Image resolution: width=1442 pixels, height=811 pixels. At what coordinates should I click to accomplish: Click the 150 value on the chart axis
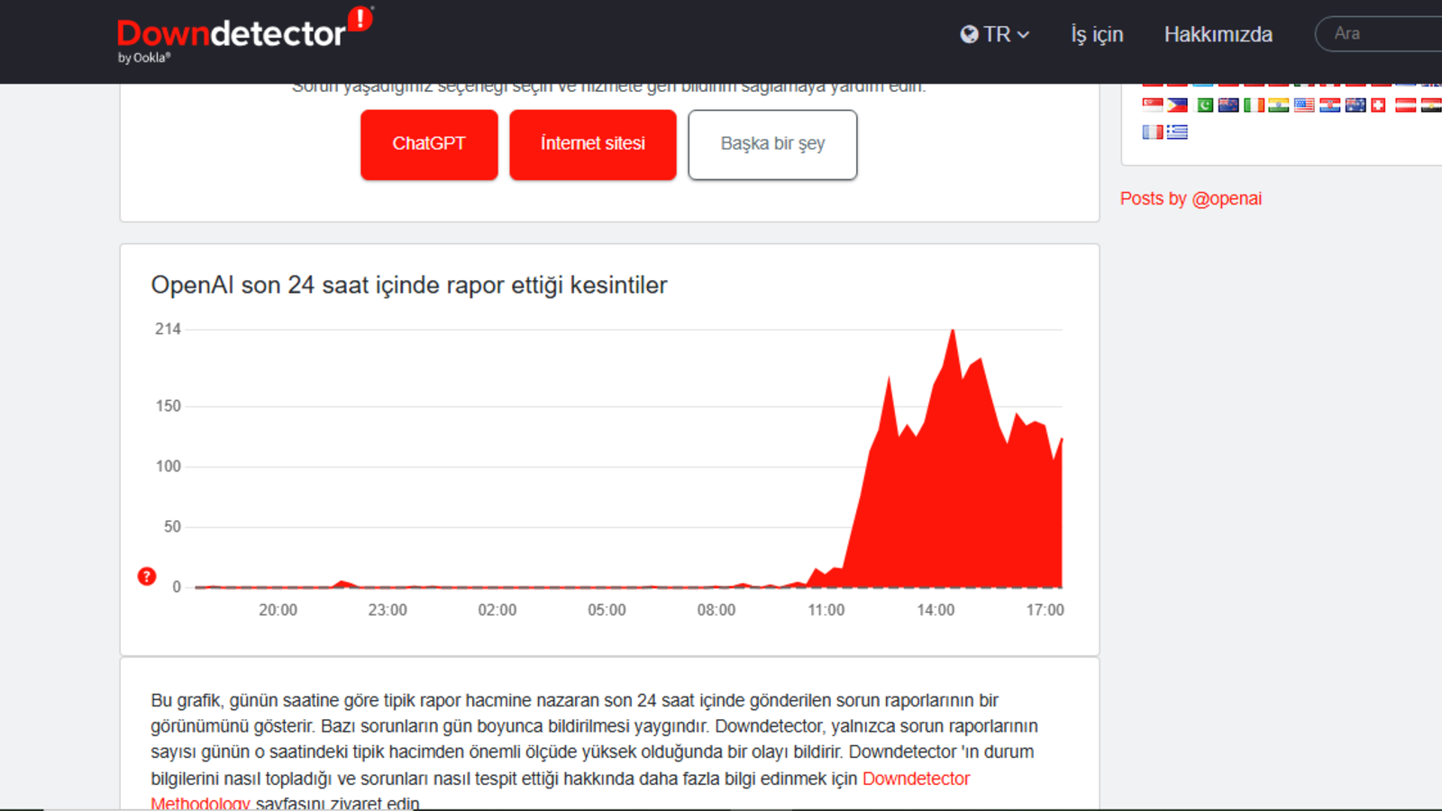coord(168,405)
